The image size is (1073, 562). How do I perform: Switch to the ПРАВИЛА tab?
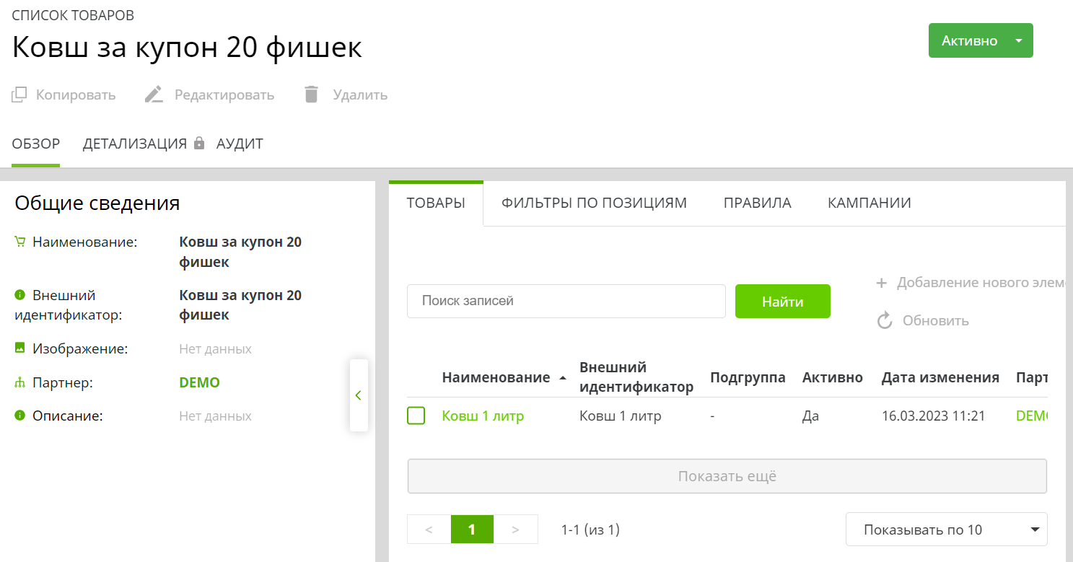[x=757, y=203]
